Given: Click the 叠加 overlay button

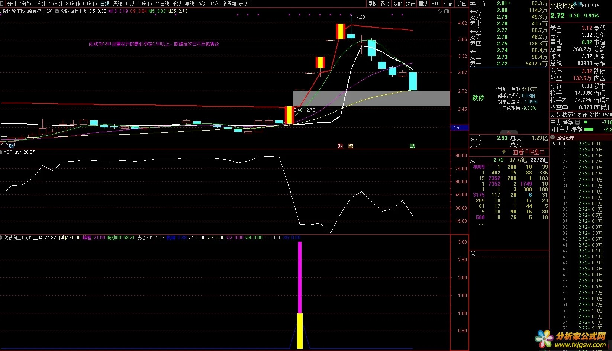Looking at the screenshot, I should 385,4.
